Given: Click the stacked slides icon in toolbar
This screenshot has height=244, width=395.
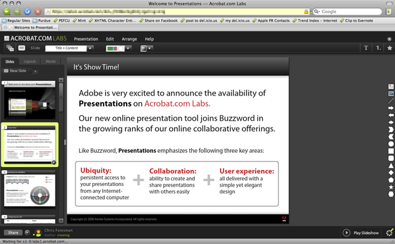Looking at the screenshot, I should click(x=10, y=48).
